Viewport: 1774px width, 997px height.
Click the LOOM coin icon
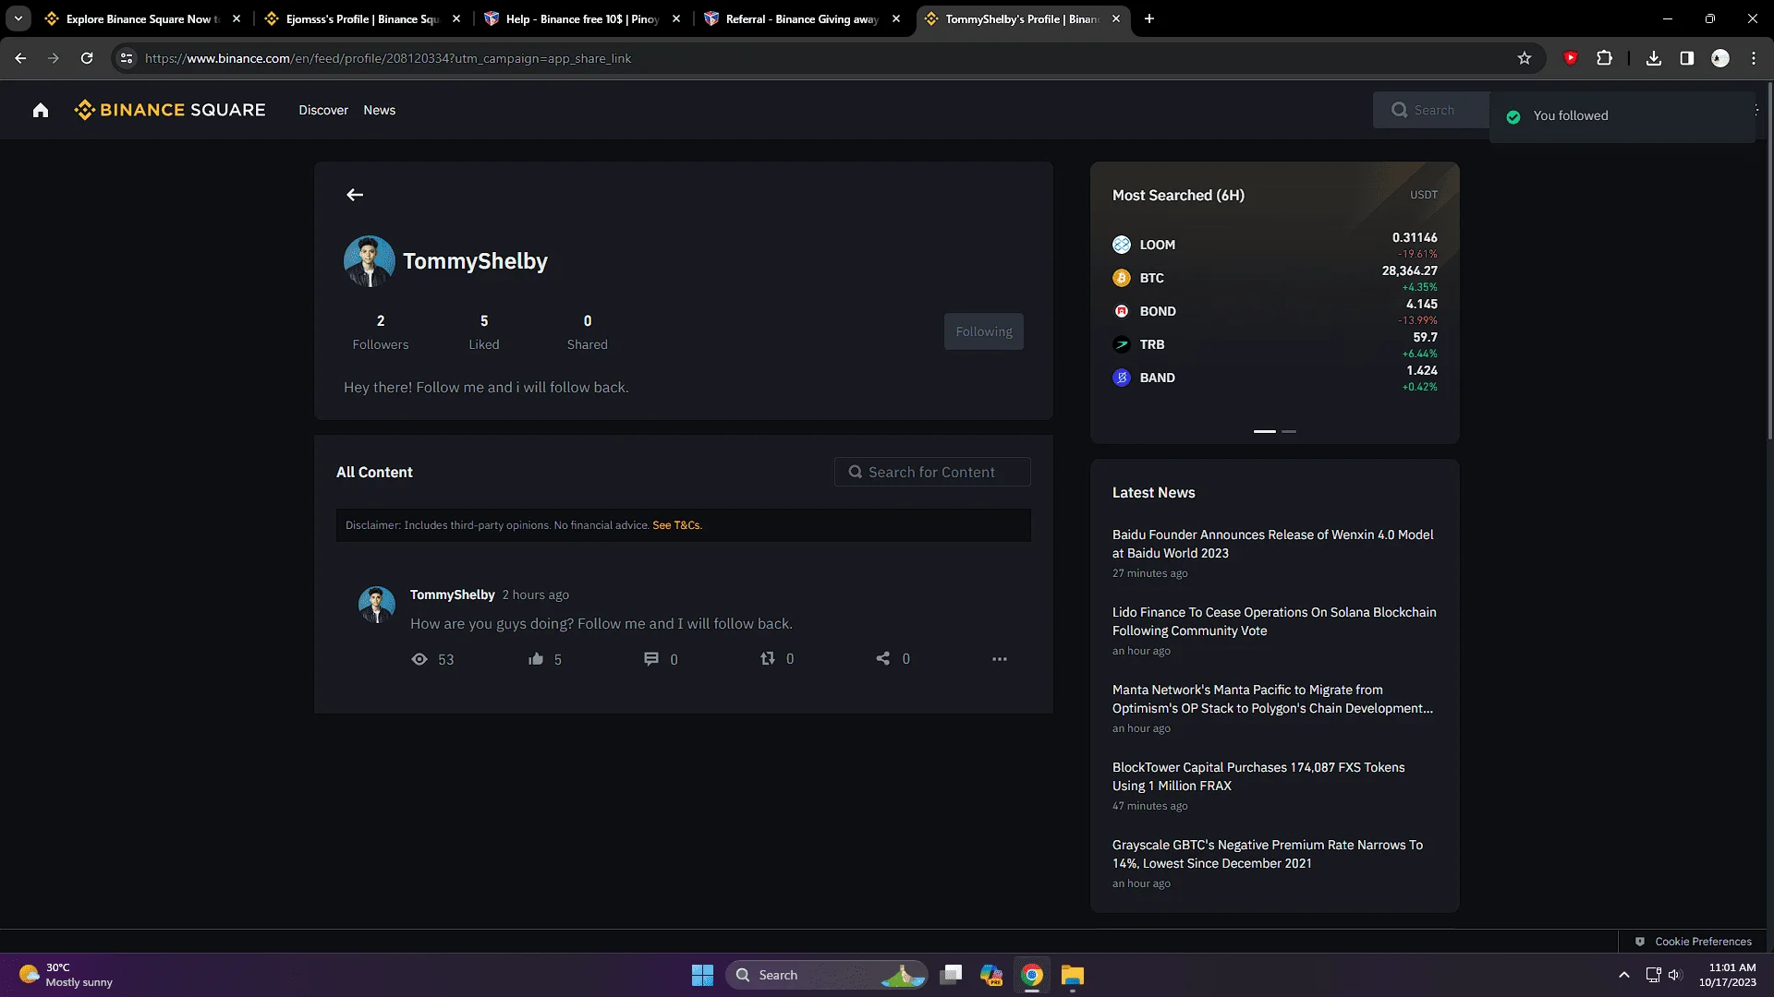pyautogui.click(x=1122, y=245)
